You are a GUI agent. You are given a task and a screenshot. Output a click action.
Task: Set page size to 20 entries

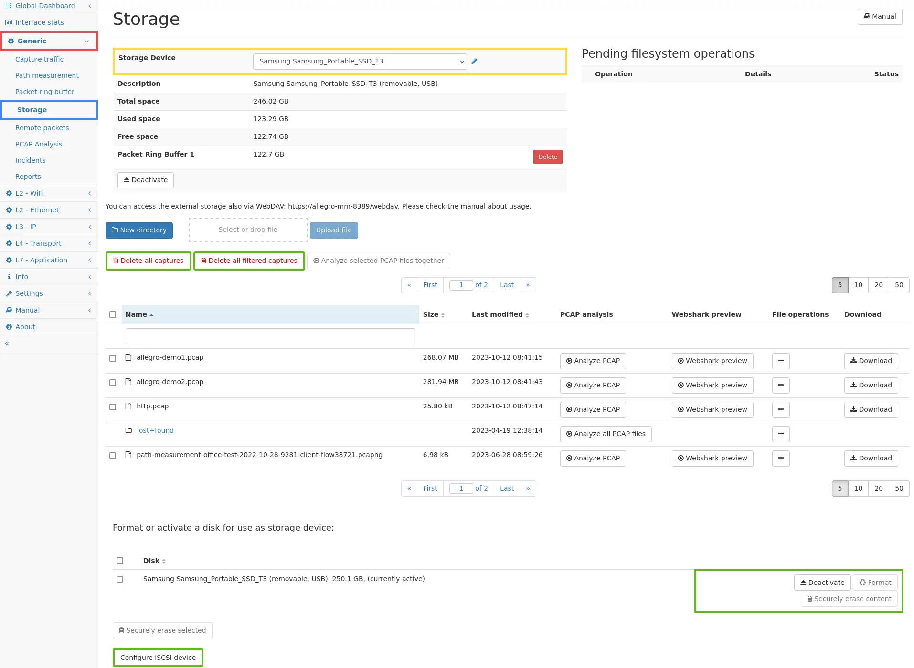click(878, 285)
